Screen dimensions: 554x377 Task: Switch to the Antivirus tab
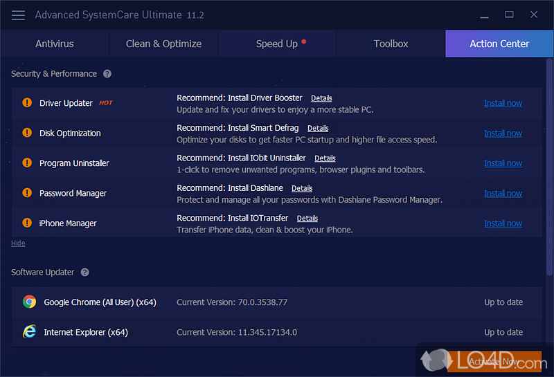55,44
